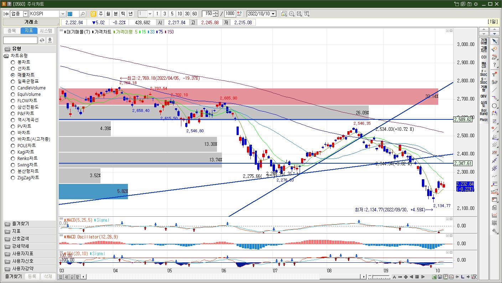Click the tools icon in top toolbar

(306, 14)
